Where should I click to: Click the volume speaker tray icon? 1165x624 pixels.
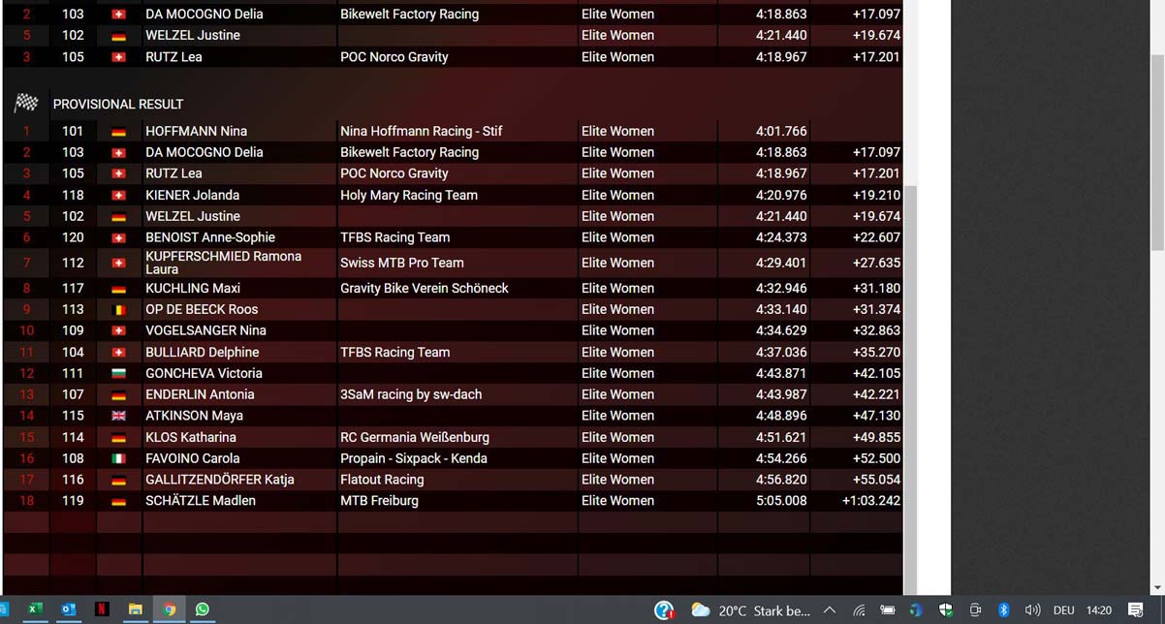pyautogui.click(x=1032, y=610)
